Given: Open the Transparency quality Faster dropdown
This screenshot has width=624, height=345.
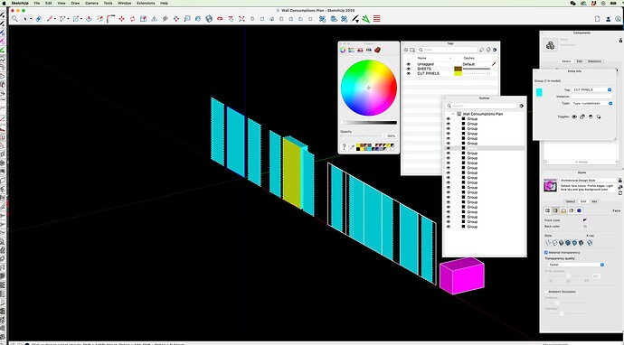Looking at the screenshot, I should (x=575, y=265).
